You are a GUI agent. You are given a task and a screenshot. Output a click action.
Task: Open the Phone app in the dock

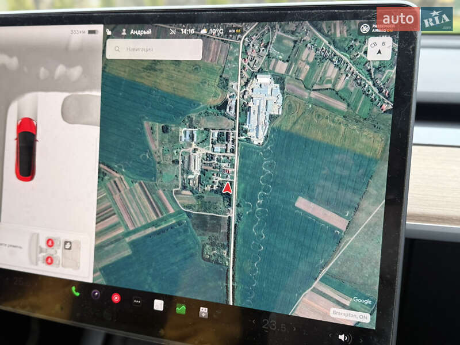coord(76,293)
